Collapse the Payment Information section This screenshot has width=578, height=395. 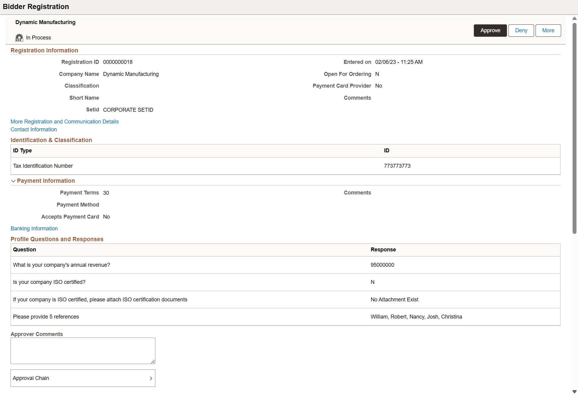[13, 181]
